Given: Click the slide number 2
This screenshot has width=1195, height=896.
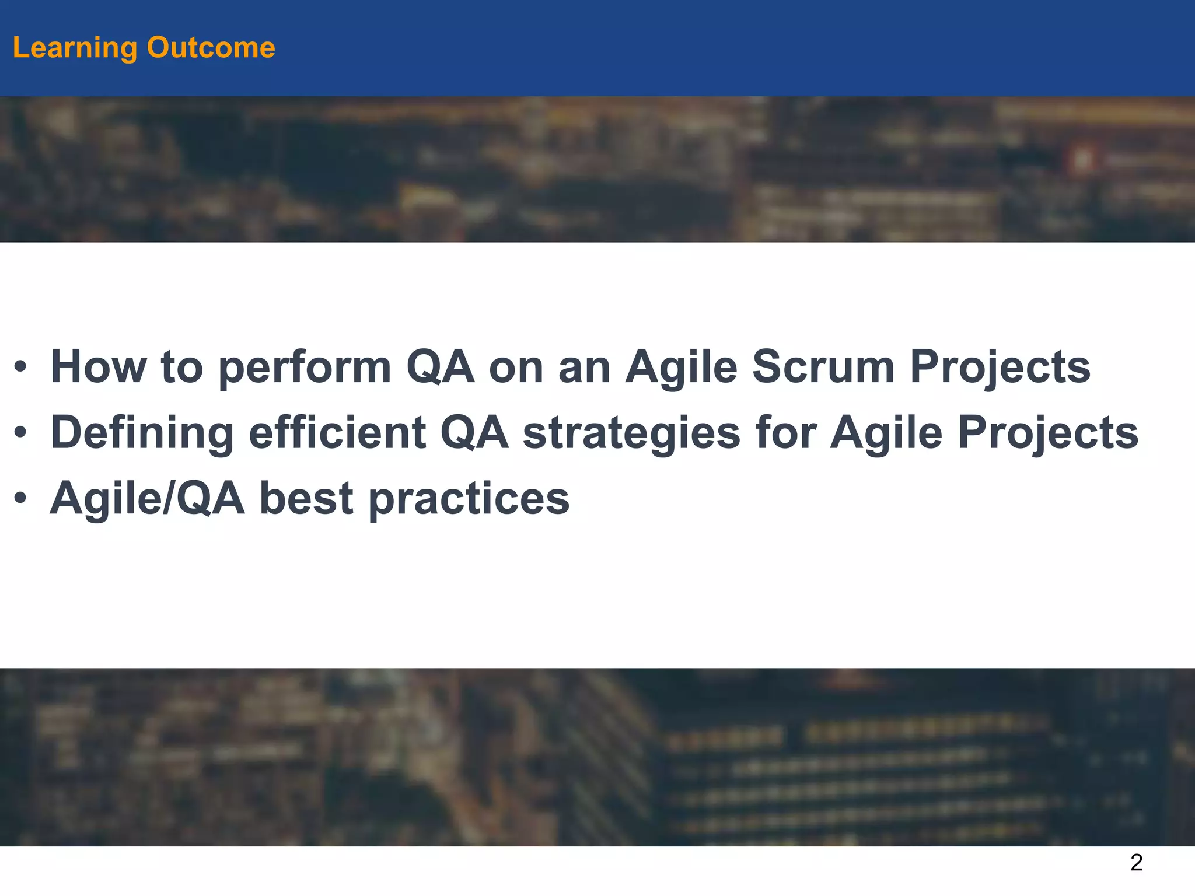Looking at the screenshot, I should (x=1136, y=863).
